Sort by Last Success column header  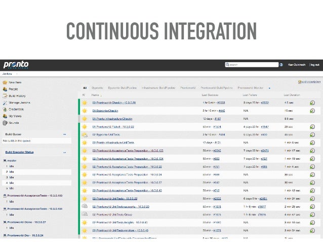210,95
